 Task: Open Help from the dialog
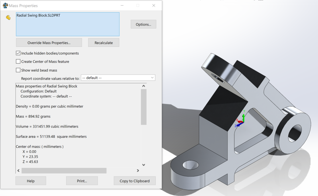pos(30,180)
